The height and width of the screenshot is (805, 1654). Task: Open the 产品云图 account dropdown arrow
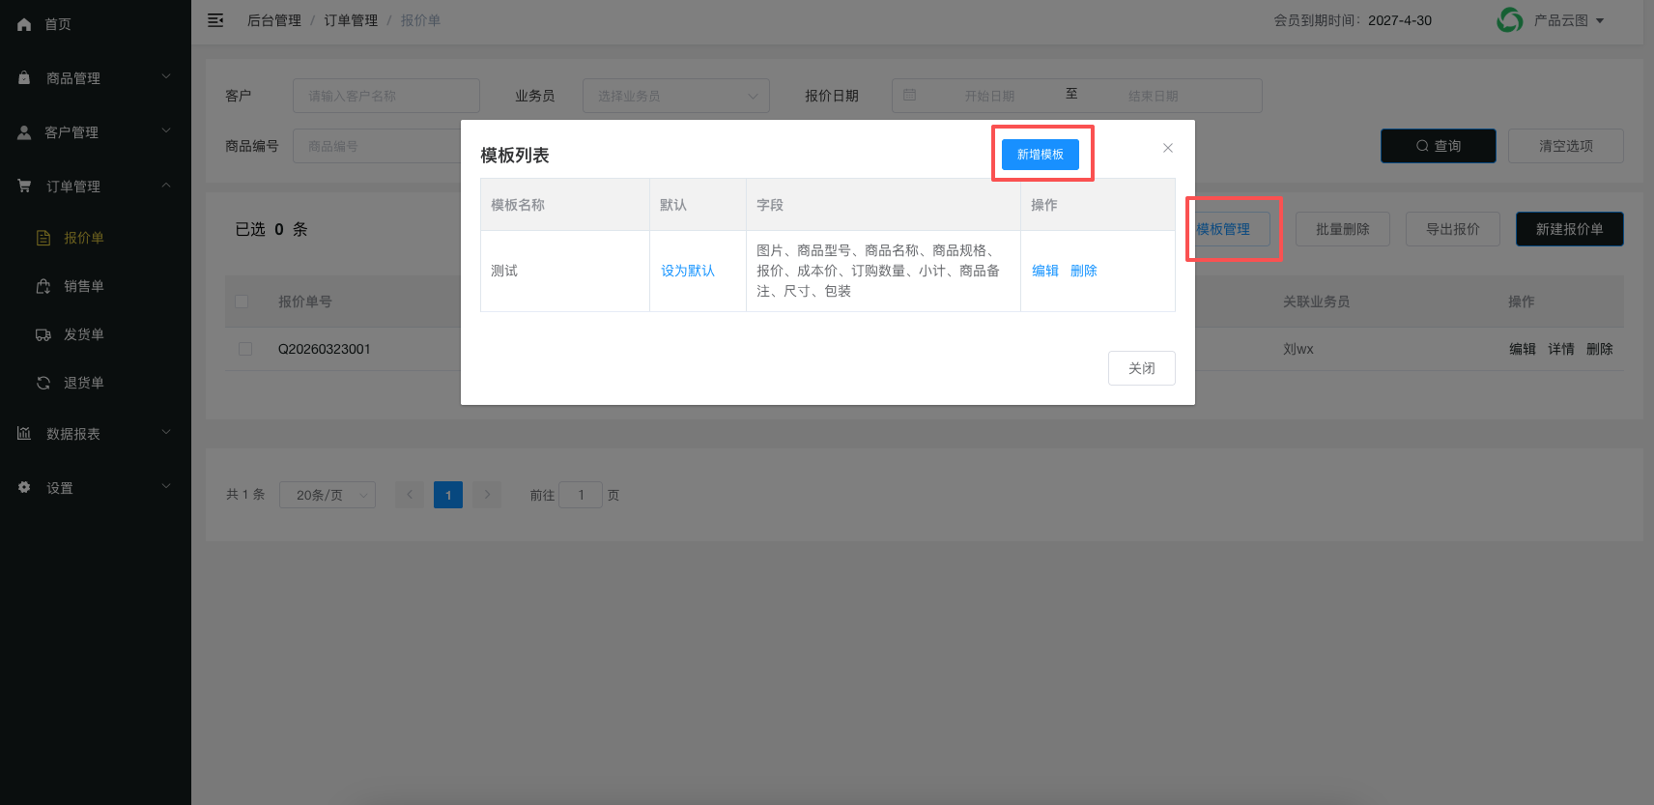1600,20
